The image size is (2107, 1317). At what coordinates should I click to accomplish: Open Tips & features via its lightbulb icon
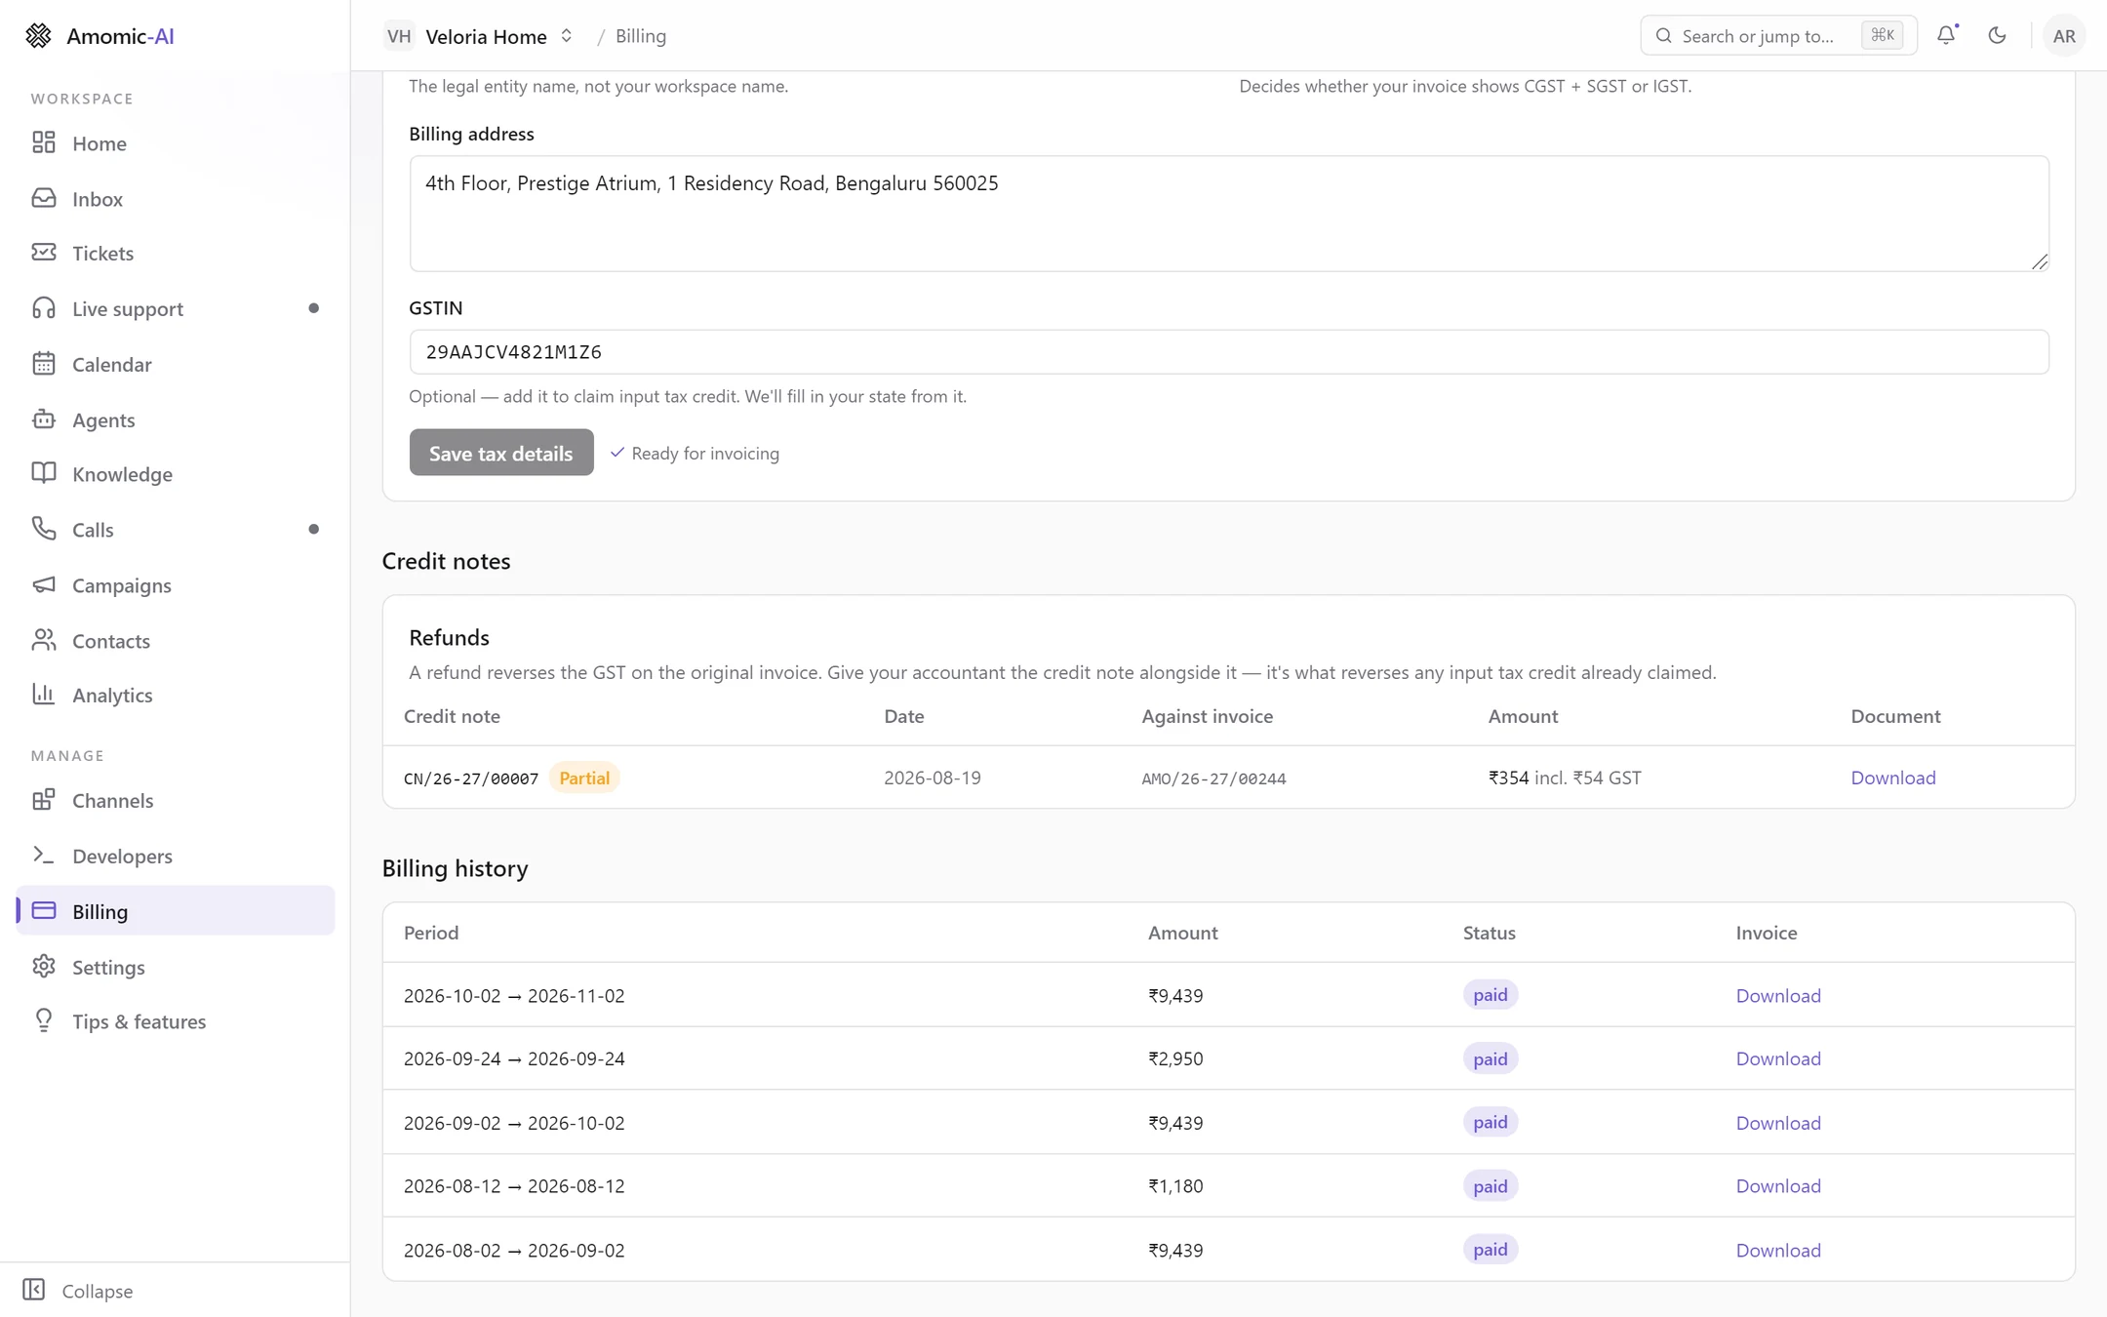[x=44, y=1020]
